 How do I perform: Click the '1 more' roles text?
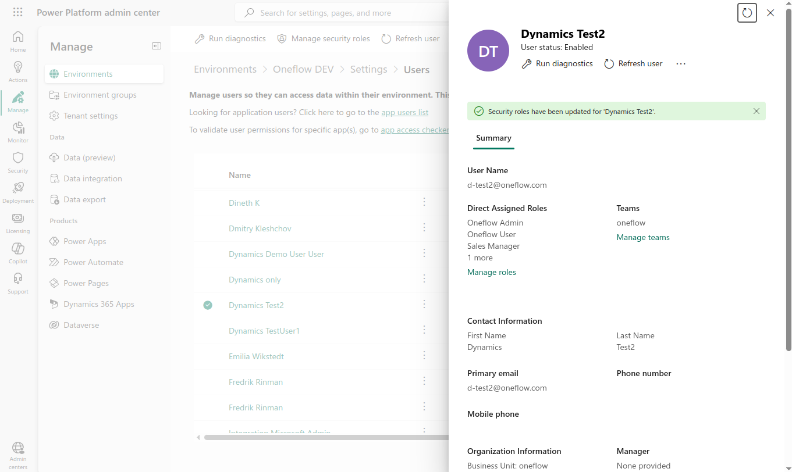click(480, 258)
